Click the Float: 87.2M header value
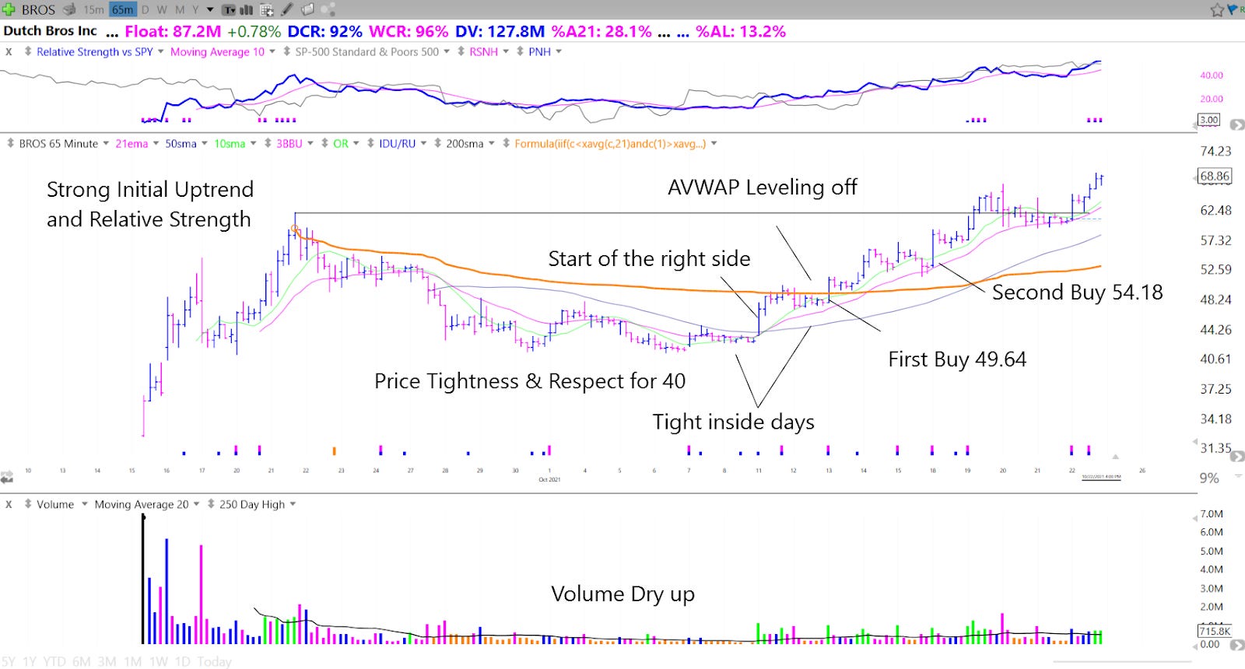Screen dimensions: 1245x669 coord(173,31)
